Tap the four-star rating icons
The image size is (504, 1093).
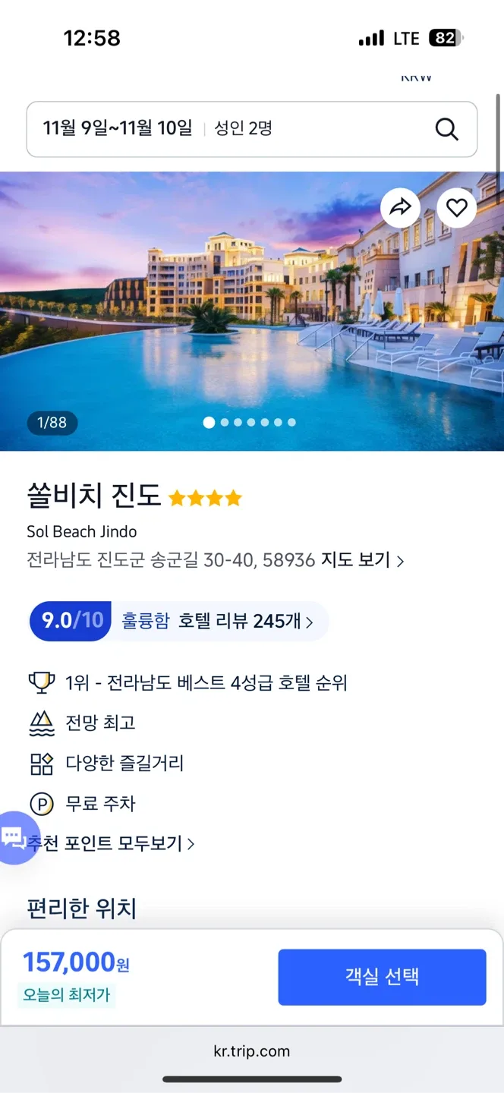(205, 499)
